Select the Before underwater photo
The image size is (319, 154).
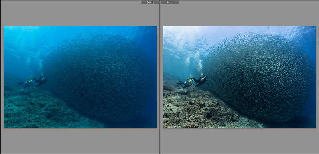80,77
